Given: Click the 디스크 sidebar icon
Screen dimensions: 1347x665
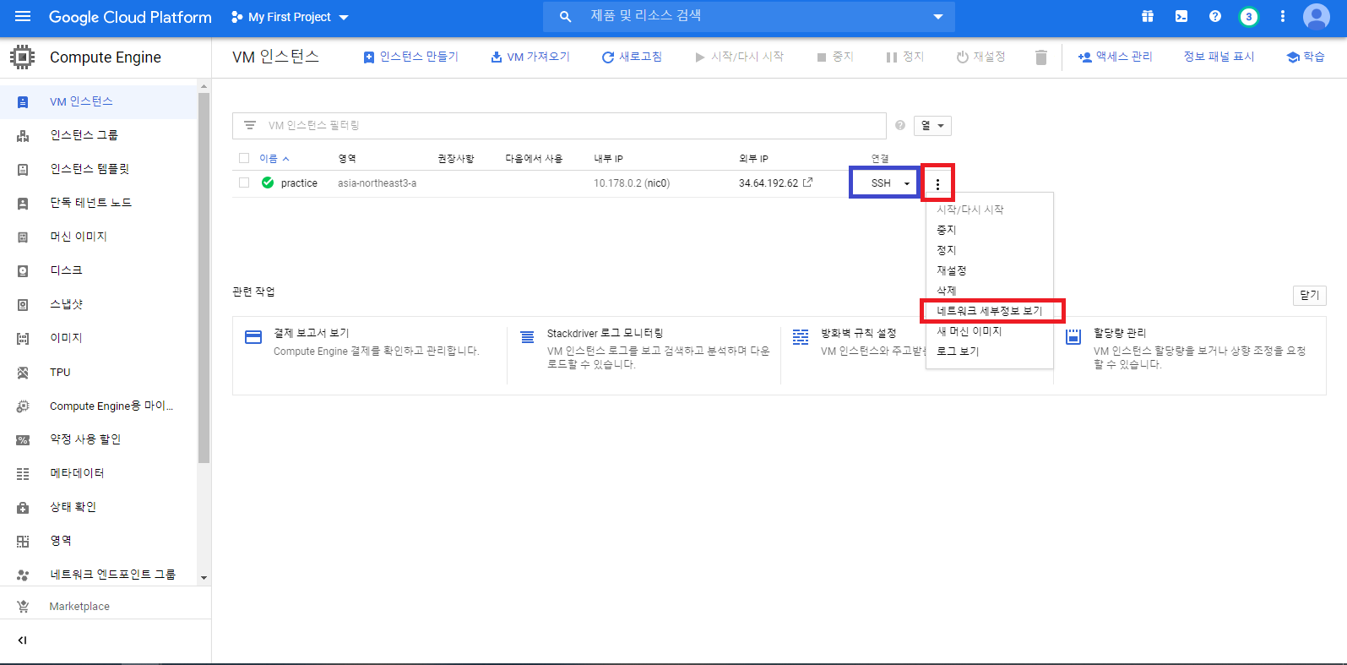Looking at the screenshot, I should pos(23,271).
